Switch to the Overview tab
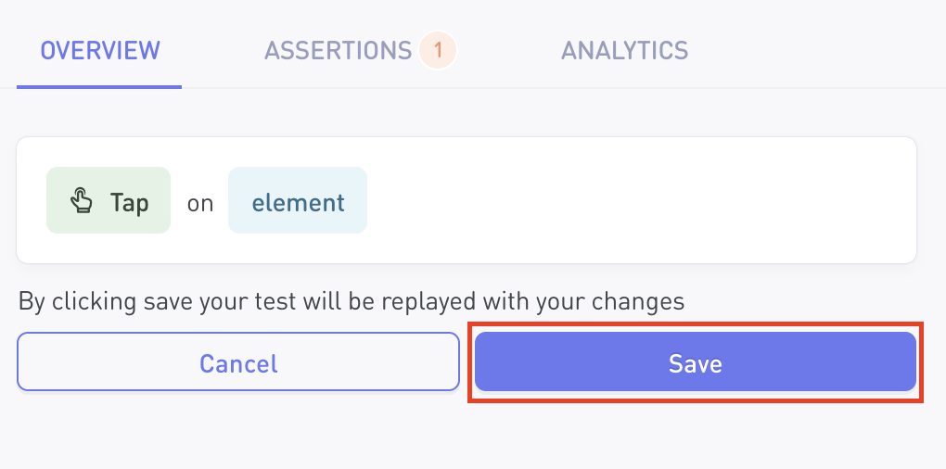This screenshot has width=946, height=469. coord(100,50)
